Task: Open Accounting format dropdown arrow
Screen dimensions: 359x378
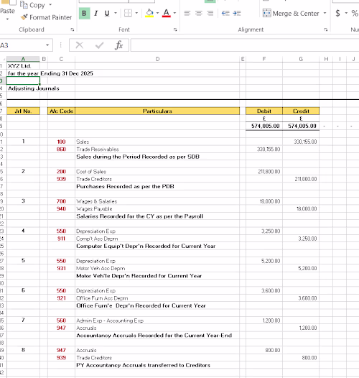Action: point(346,13)
